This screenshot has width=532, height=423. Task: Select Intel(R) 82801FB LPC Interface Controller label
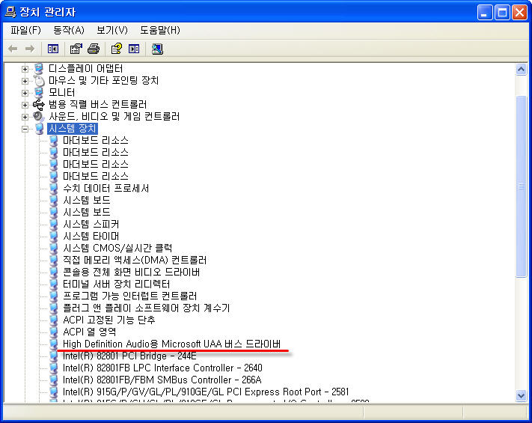[x=162, y=368]
